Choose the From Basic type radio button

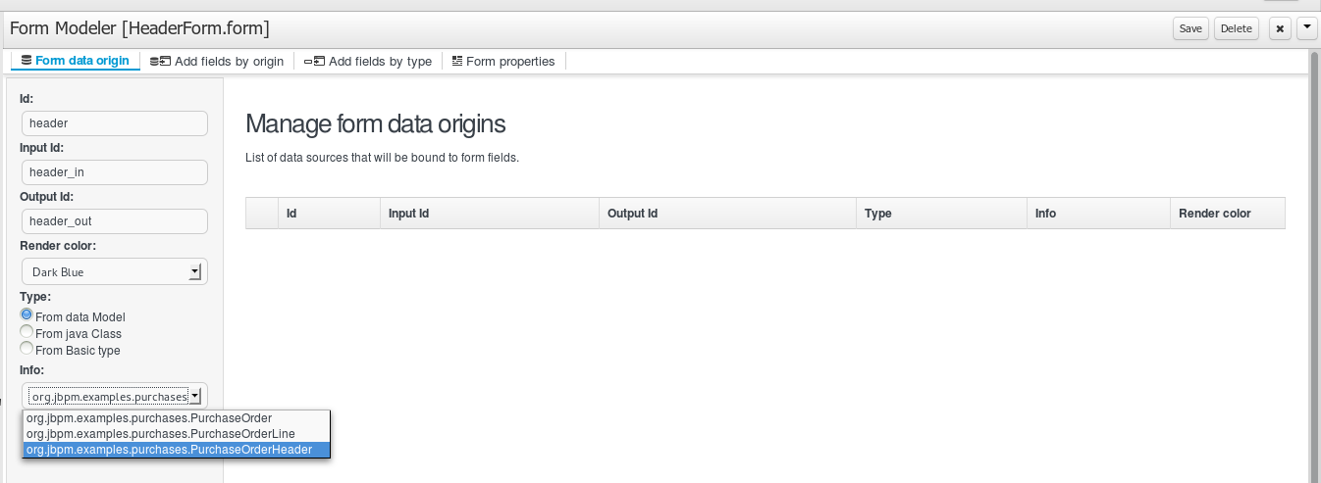pyautogui.click(x=26, y=349)
